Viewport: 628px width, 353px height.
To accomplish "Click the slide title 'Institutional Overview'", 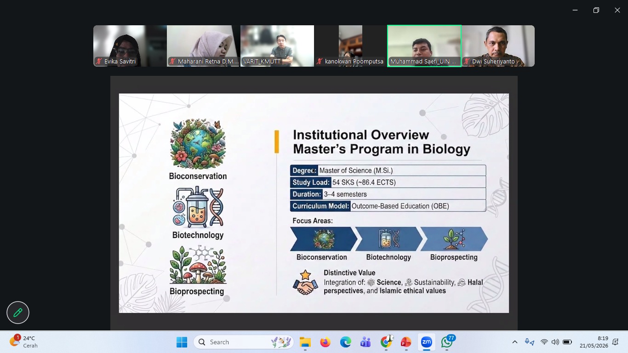I will coord(361,135).
